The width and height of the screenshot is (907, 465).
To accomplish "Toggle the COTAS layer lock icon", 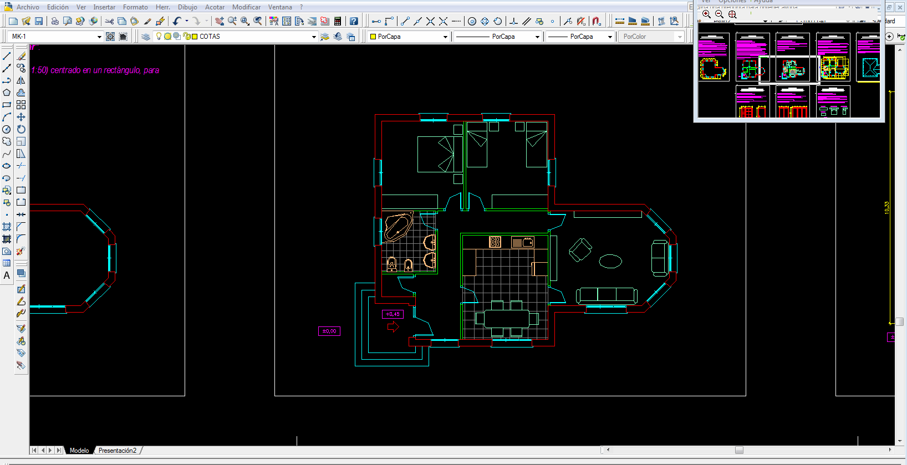I will [x=186, y=36].
